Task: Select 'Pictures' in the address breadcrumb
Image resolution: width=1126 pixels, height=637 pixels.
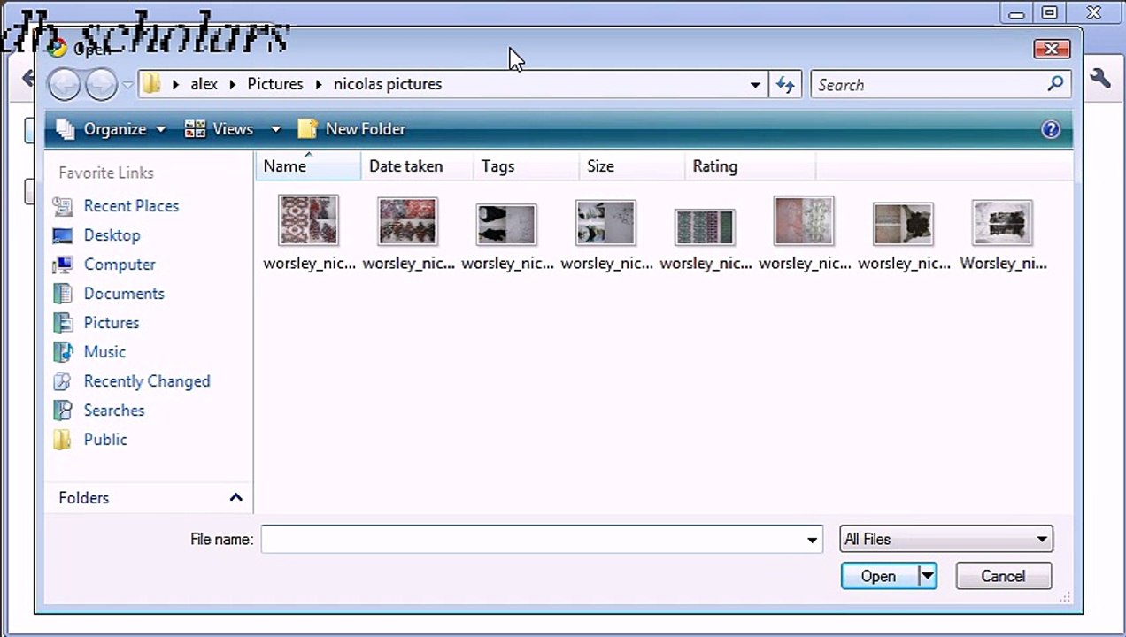Action: coord(274,84)
